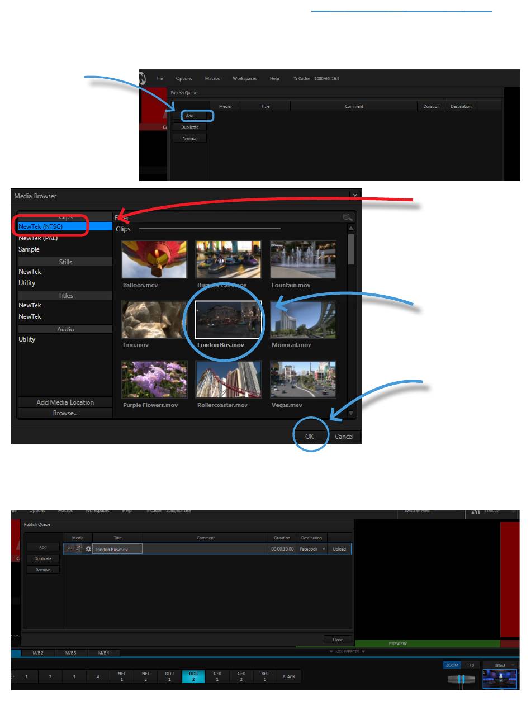Image resolution: width=531 pixels, height=701 pixels.
Task: Click the Browse... button
Action: [65, 413]
